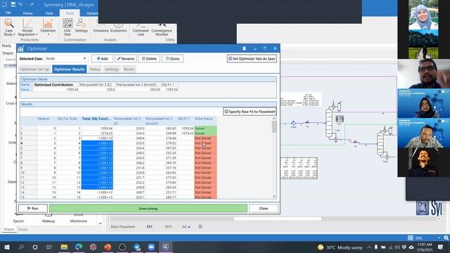Click the Delete case button
The image size is (450, 253).
(x=149, y=58)
